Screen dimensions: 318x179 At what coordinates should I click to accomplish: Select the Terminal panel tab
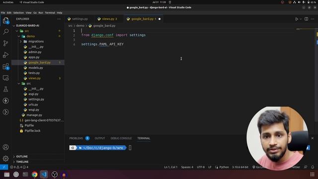(x=144, y=138)
